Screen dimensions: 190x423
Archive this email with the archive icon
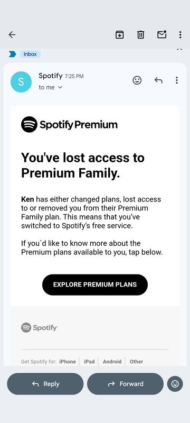[119, 34]
